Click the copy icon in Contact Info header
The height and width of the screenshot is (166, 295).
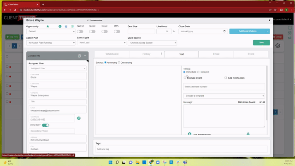click(80, 56)
